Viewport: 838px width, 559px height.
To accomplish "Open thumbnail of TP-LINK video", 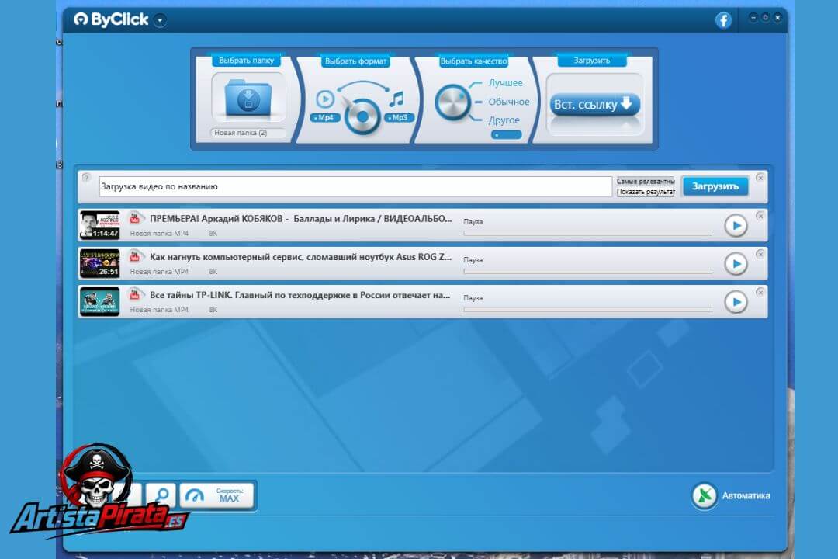I will click(x=100, y=301).
